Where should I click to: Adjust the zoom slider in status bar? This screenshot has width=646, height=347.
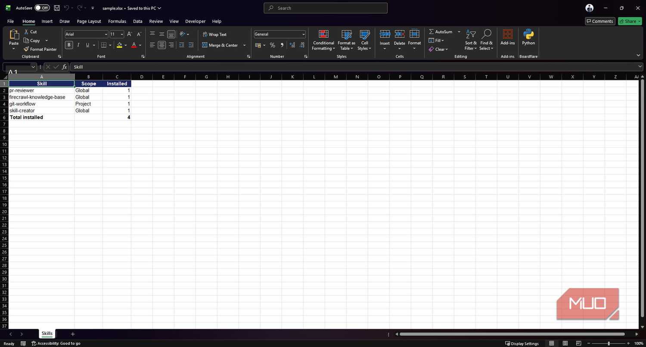608,344
